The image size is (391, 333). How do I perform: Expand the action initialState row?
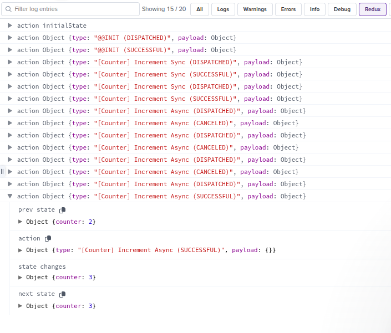(10, 25)
